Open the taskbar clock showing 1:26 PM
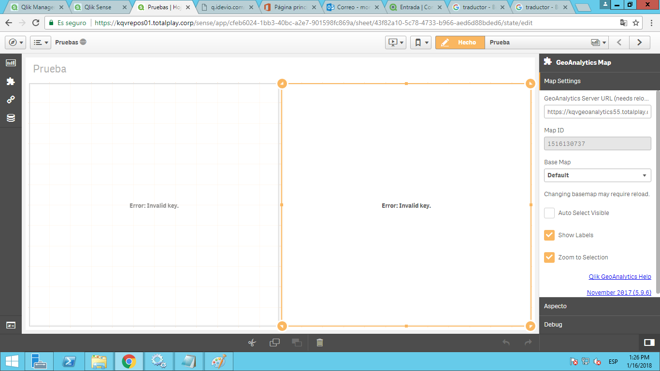Viewport: 660px width, 371px height. (x=640, y=361)
